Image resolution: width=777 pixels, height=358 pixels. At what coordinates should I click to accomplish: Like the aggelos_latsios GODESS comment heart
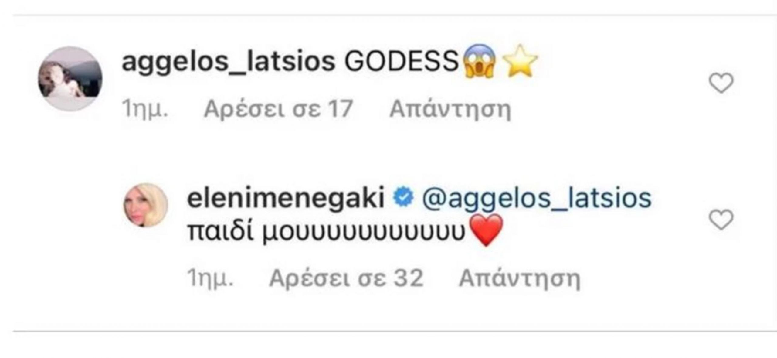[721, 83]
